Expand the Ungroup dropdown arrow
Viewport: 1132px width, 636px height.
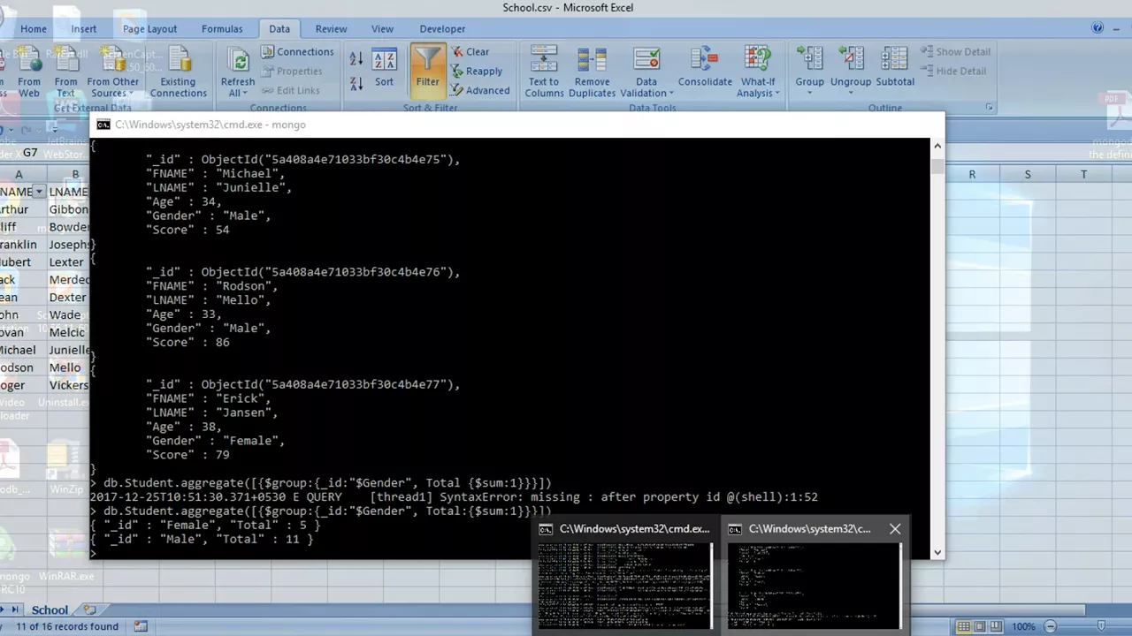tap(851, 94)
